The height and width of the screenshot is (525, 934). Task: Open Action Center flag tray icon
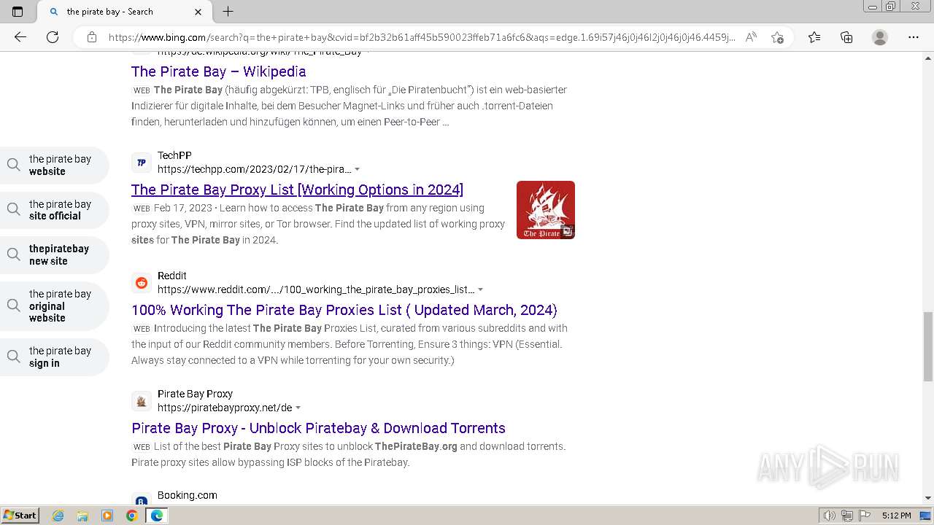pos(865,516)
